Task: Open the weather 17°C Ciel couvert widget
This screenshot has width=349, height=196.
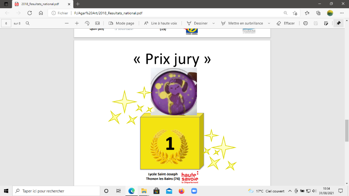Action: (266, 191)
